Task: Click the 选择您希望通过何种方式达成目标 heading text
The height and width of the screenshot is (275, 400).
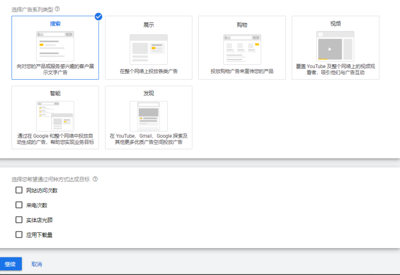Action: [x=50, y=179]
